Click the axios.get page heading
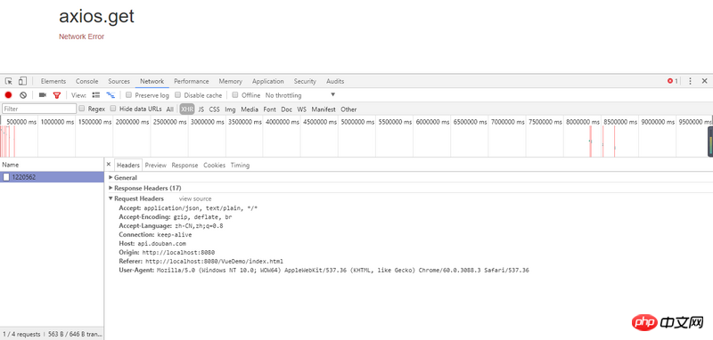This screenshot has width=713, height=340. [96, 17]
